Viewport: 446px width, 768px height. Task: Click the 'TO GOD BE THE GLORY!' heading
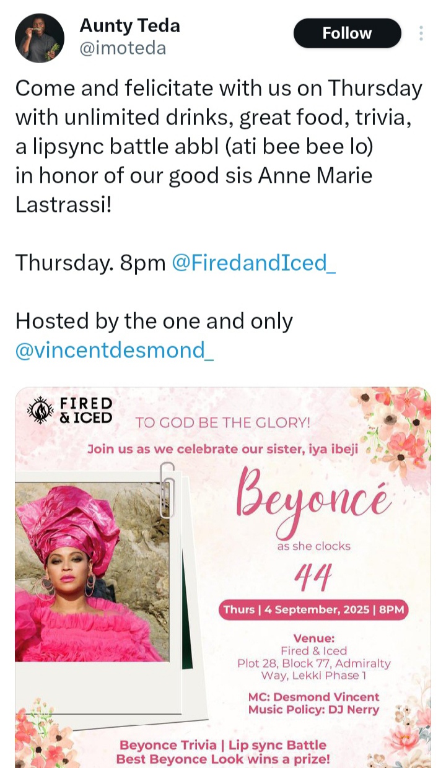coord(222,423)
